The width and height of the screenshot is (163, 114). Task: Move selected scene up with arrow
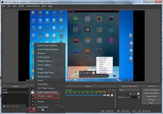pos(13,106)
